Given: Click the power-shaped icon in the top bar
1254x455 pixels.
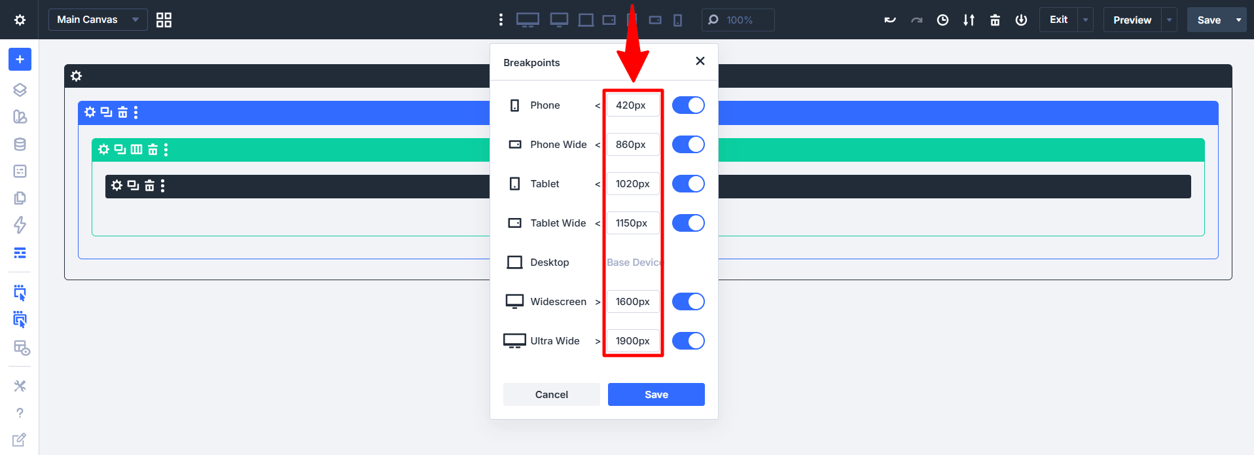Looking at the screenshot, I should pyautogui.click(x=1021, y=20).
